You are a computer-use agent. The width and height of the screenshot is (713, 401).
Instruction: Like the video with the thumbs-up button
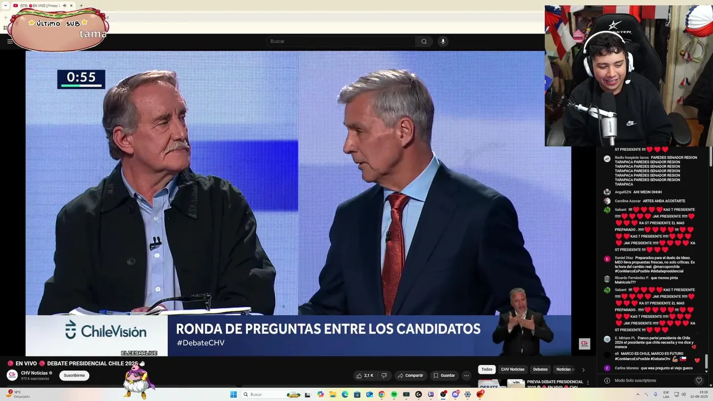pyautogui.click(x=365, y=375)
